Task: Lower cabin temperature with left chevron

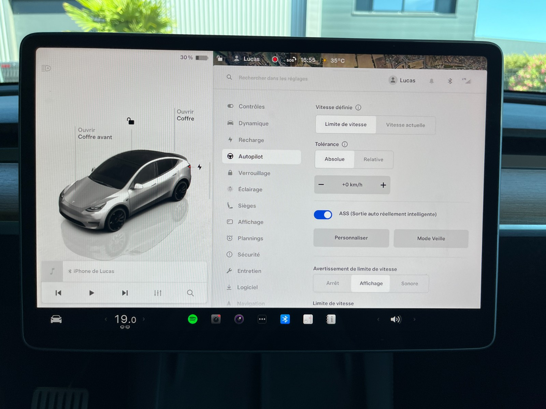Action: click(106, 319)
